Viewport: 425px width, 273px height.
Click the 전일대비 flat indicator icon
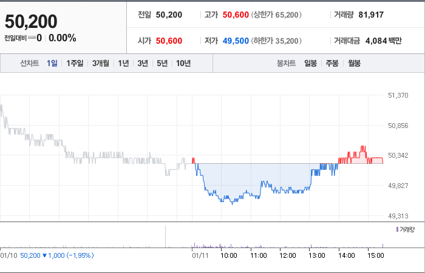pyautogui.click(x=32, y=38)
